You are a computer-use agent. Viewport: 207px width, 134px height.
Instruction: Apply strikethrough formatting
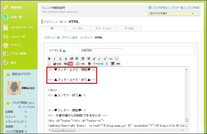66,59
